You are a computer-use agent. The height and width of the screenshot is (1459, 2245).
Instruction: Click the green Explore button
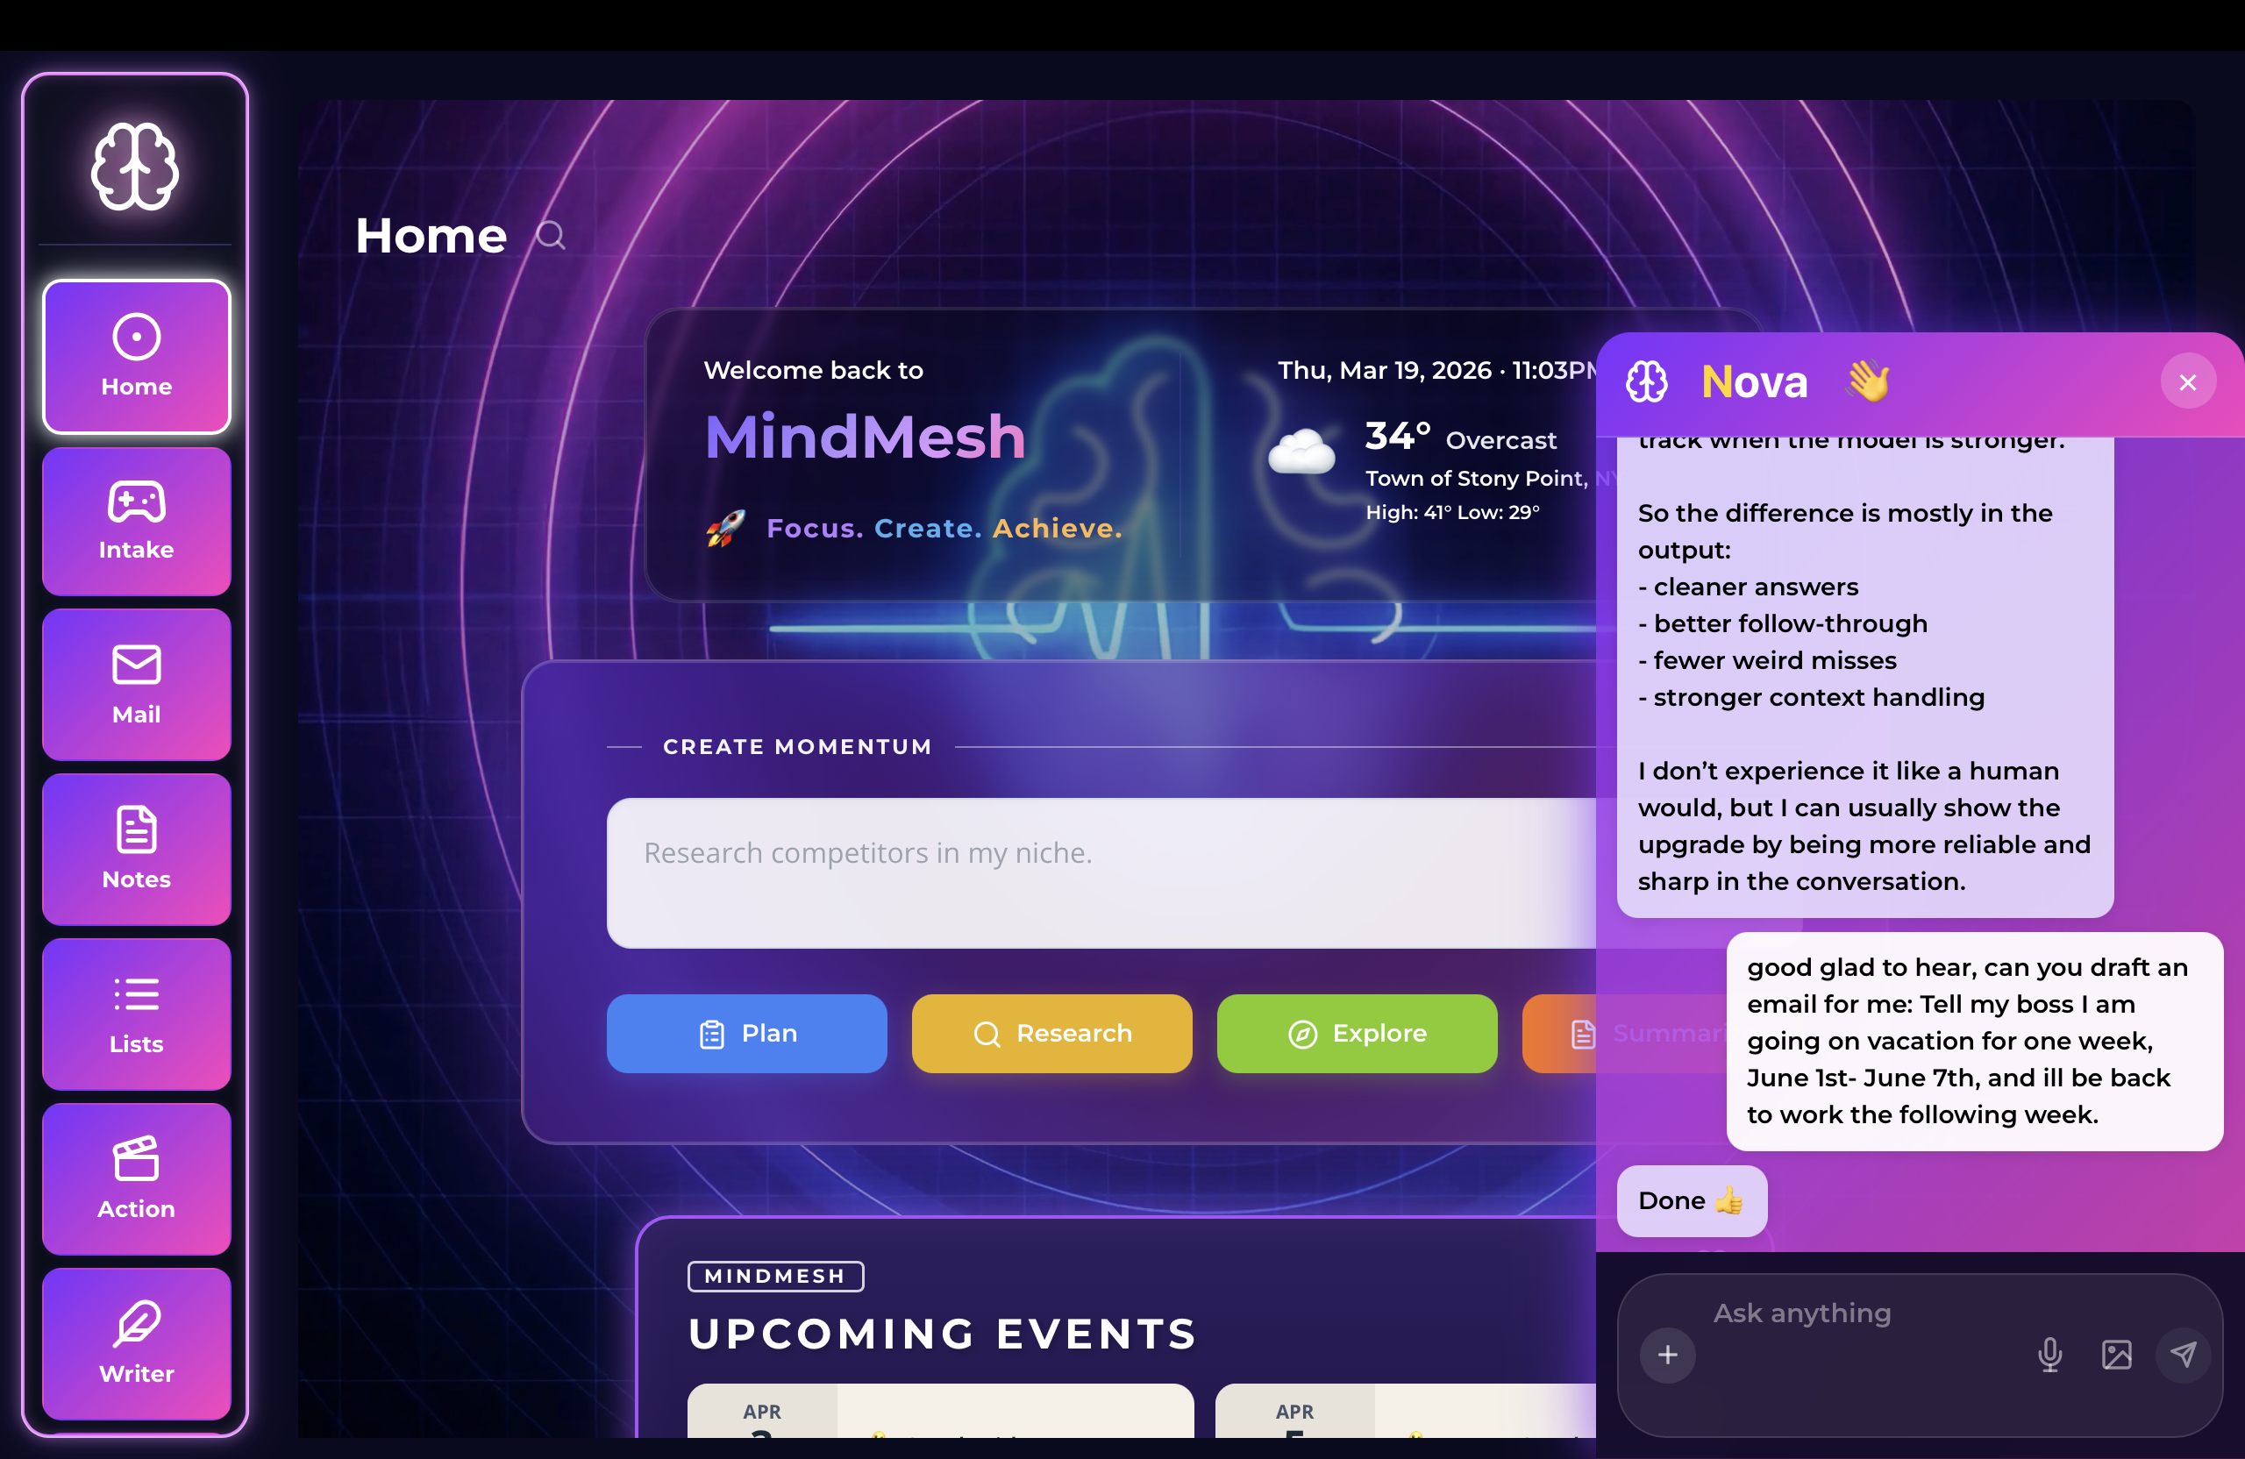pos(1356,1034)
